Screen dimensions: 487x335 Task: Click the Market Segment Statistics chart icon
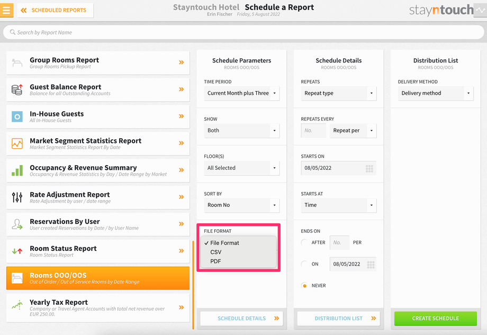pos(17,143)
